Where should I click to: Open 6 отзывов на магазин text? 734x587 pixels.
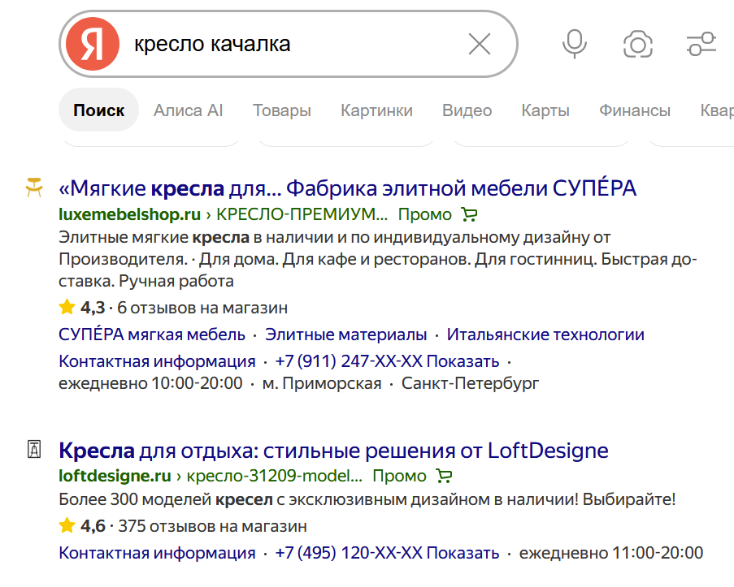point(202,308)
